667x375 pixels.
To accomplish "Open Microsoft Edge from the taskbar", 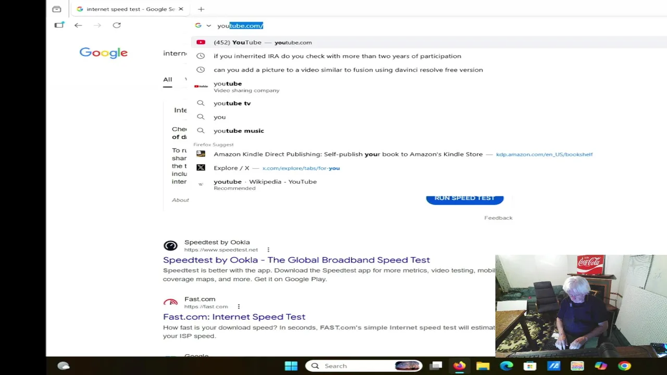I will (507, 366).
